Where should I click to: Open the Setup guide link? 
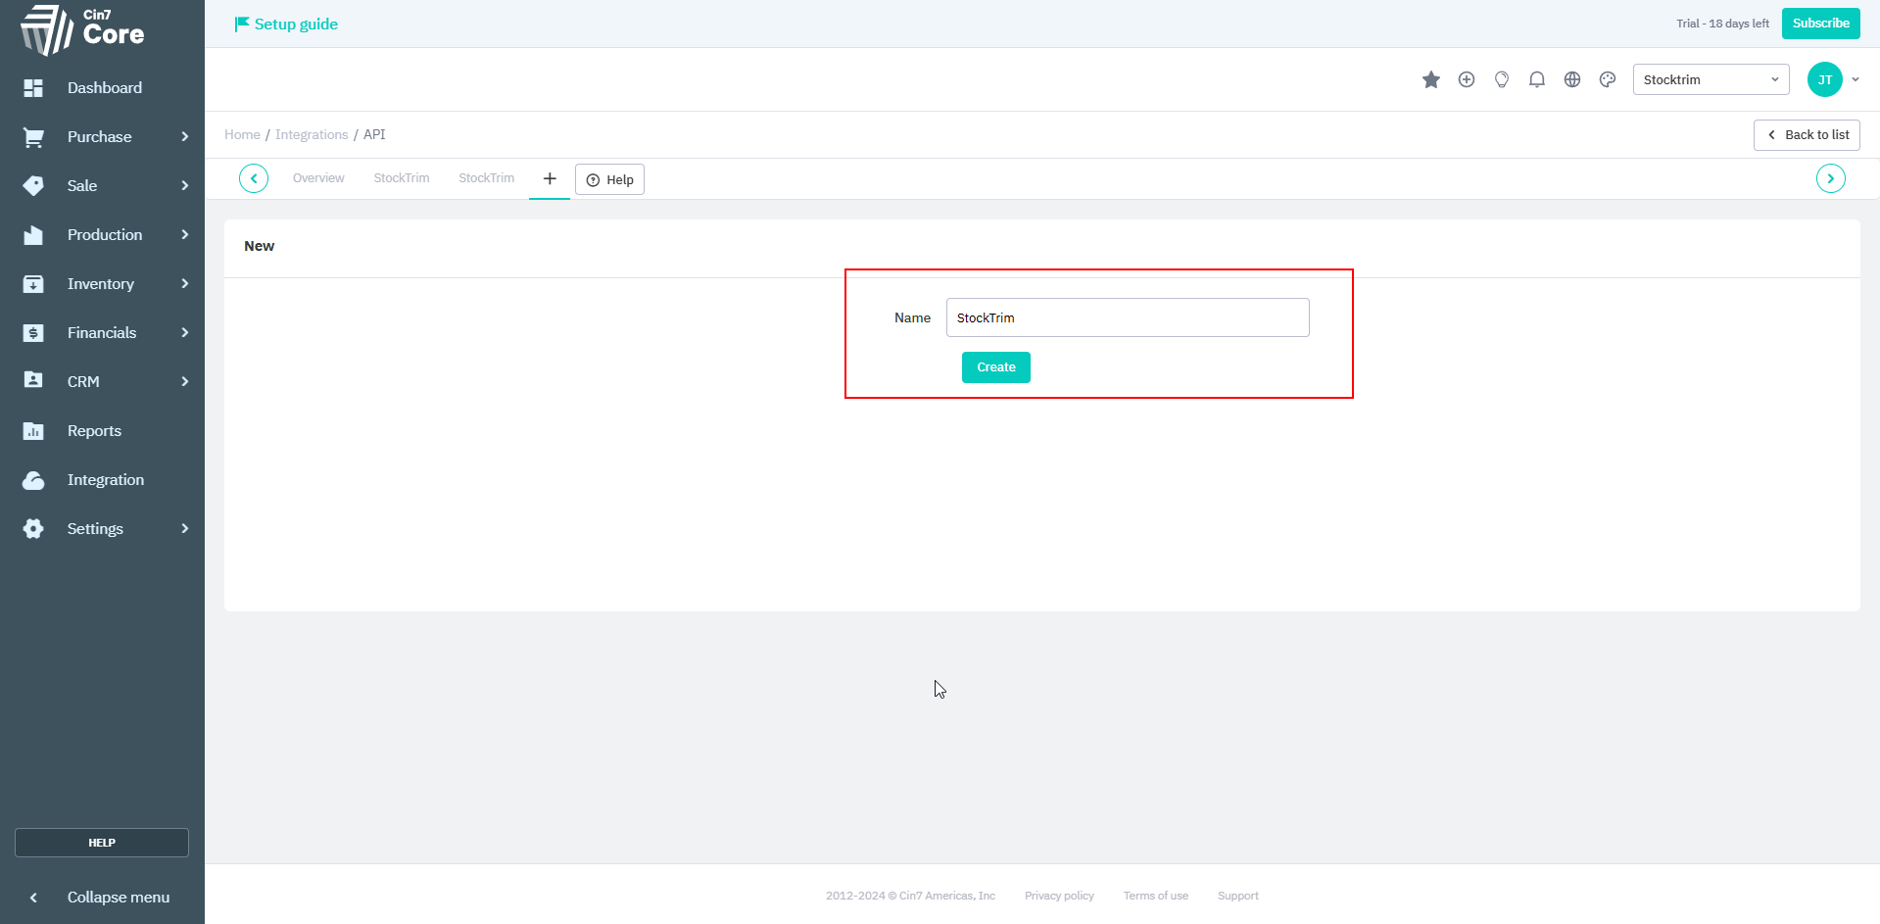coord(286,24)
